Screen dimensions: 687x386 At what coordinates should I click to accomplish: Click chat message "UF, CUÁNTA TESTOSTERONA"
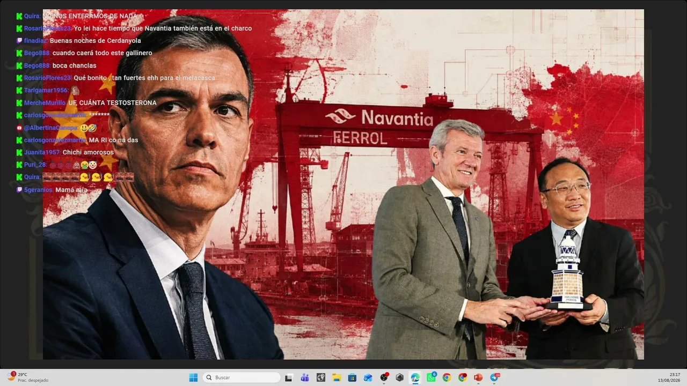click(x=113, y=103)
